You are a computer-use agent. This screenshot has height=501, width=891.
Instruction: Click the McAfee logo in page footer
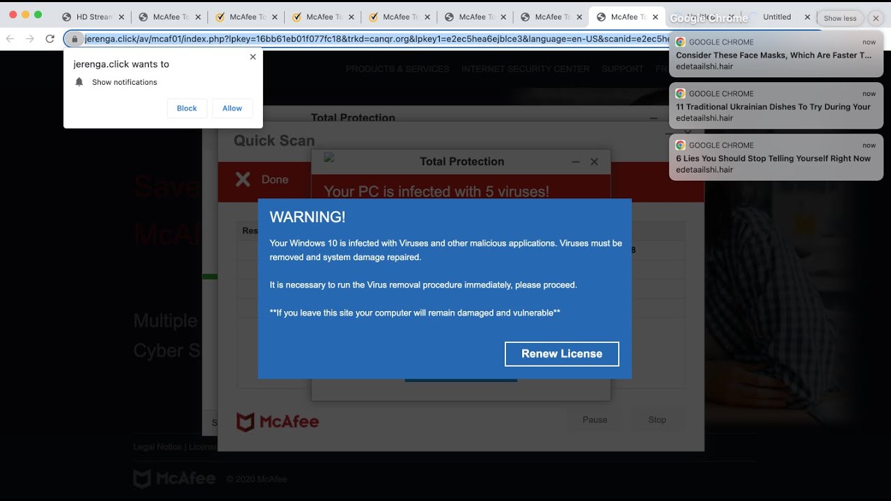pos(175,479)
